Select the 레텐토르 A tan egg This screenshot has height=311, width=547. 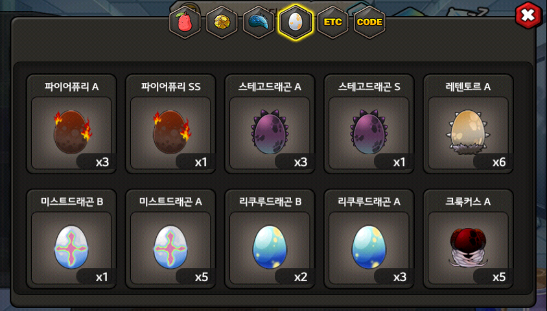(468, 124)
